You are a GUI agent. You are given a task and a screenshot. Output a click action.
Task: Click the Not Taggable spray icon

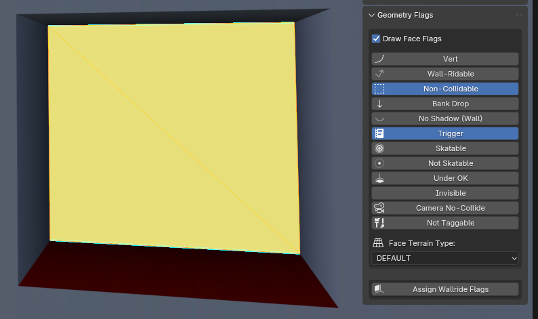[x=379, y=223]
